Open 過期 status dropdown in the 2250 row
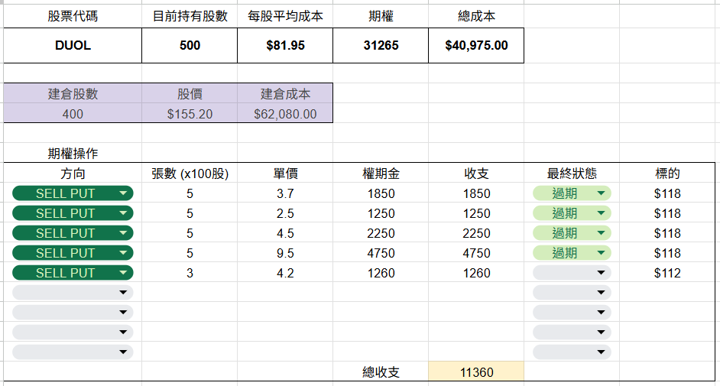 point(572,233)
